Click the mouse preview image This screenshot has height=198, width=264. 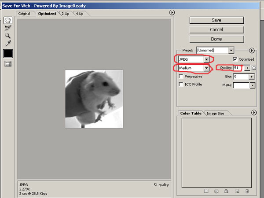[94, 99]
